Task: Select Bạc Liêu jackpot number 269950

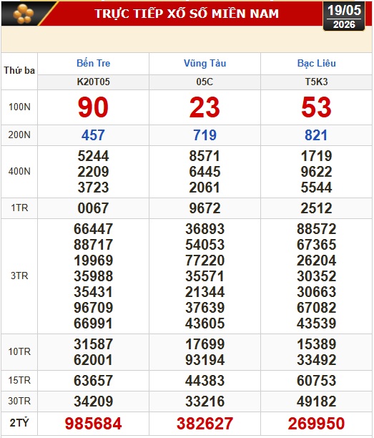Action: tap(317, 423)
